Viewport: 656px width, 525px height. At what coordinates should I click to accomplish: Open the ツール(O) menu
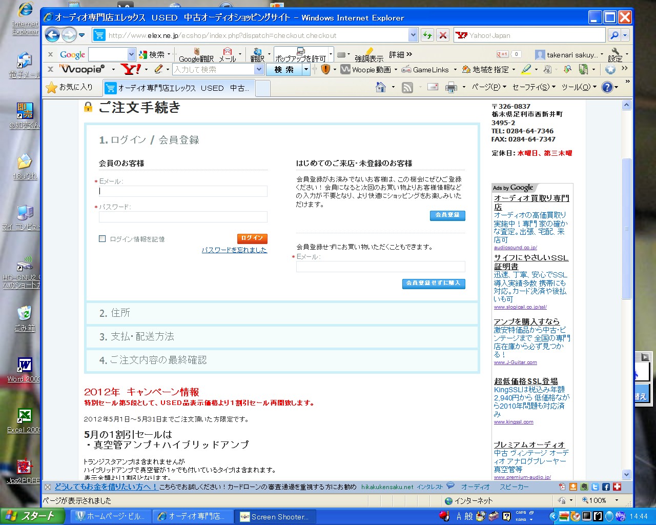click(579, 87)
